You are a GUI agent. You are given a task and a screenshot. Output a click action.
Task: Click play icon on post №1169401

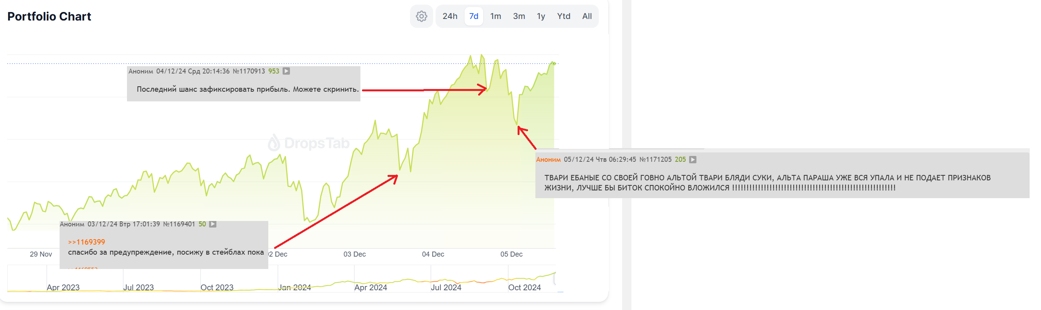click(213, 224)
